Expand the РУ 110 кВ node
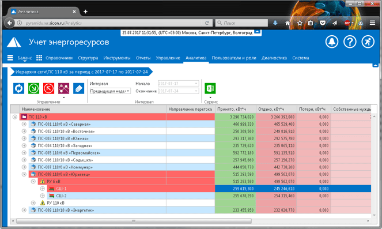Screen dimensions: 382x229 click(33, 203)
